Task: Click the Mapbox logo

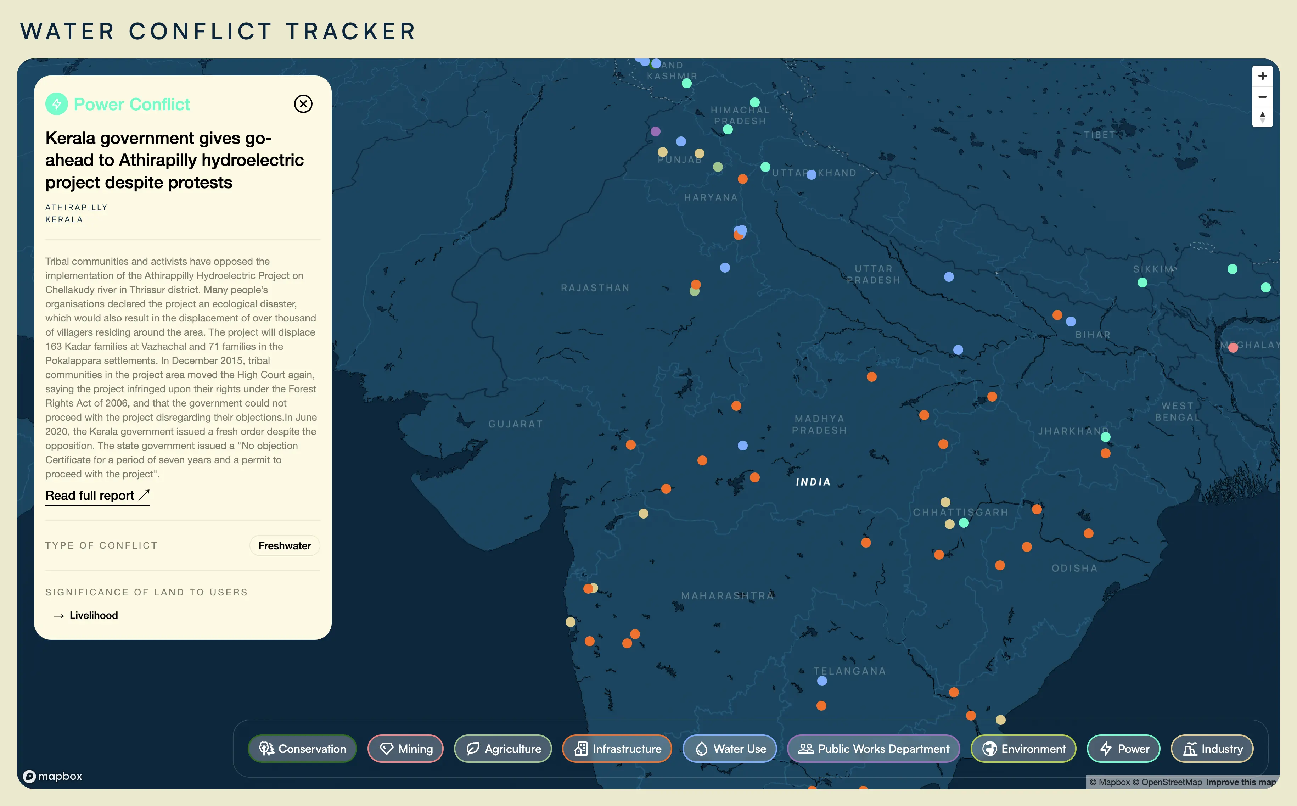Action: 53,776
